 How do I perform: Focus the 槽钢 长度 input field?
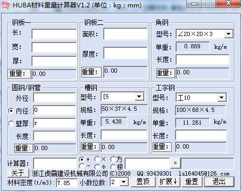point(124,135)
